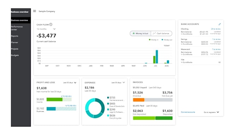
Task: Click the $390 Legal legend swatch
Action: [108, 110]
